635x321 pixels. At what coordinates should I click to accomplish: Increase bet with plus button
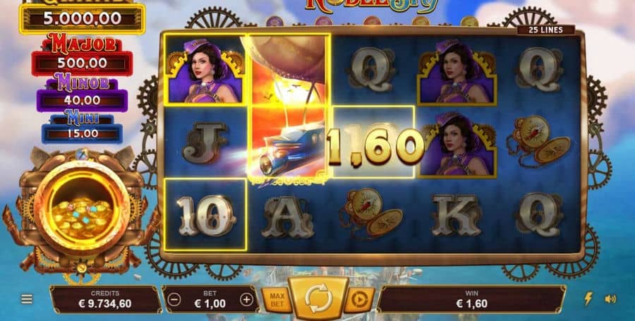246,300
